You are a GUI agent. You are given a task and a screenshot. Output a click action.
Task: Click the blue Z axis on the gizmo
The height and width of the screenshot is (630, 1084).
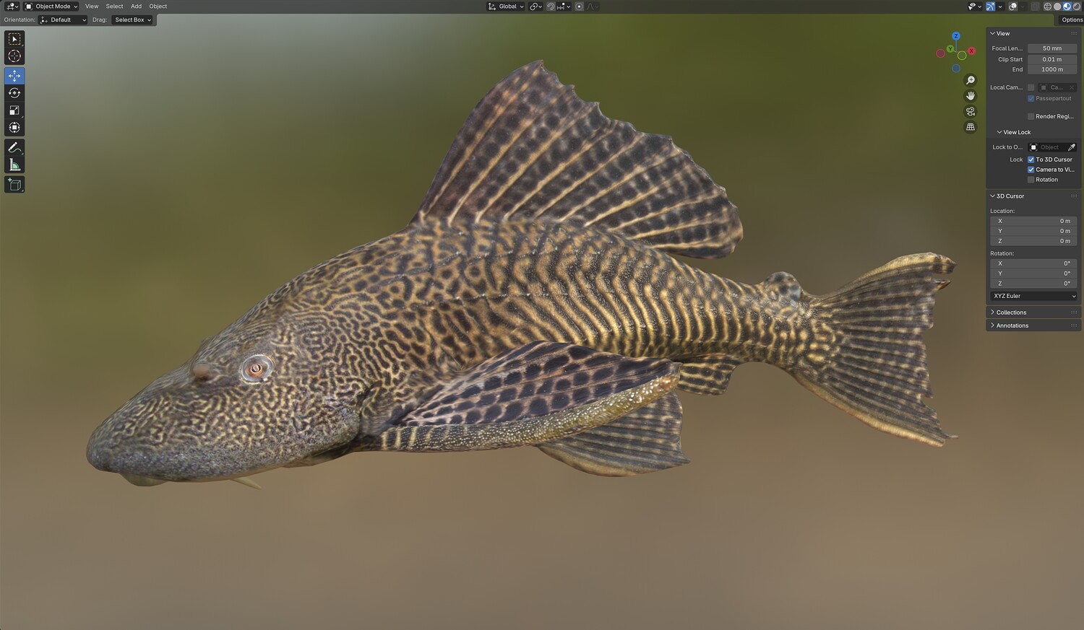coord(956,36)
